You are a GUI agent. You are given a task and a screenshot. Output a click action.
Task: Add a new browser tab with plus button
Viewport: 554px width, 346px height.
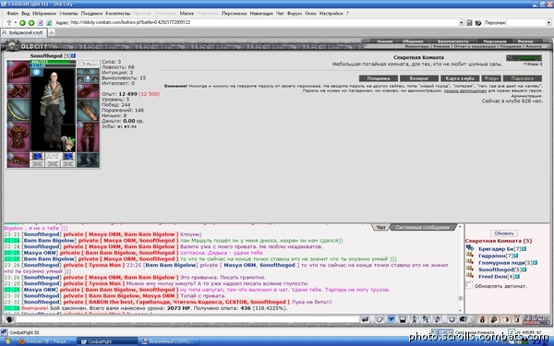click(x=51, y=33)
